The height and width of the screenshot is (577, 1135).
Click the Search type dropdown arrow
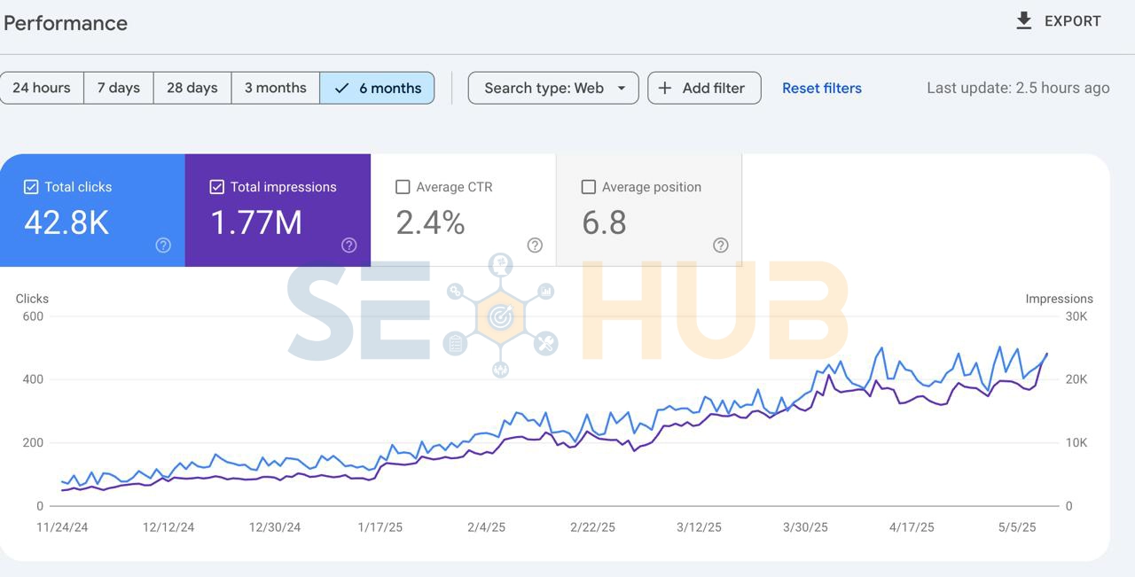622,88
